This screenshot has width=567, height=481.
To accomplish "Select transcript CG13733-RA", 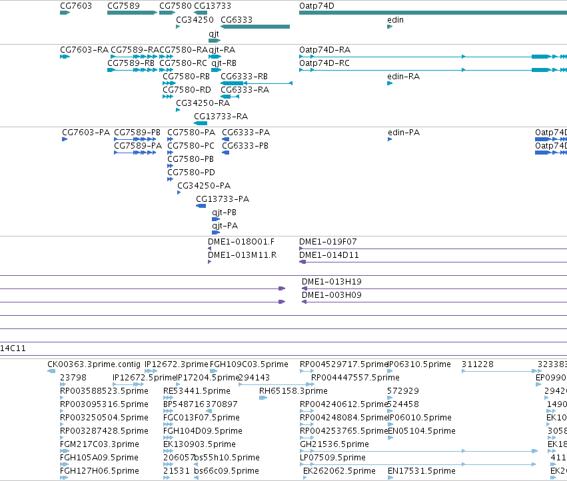I will point(201,123).
